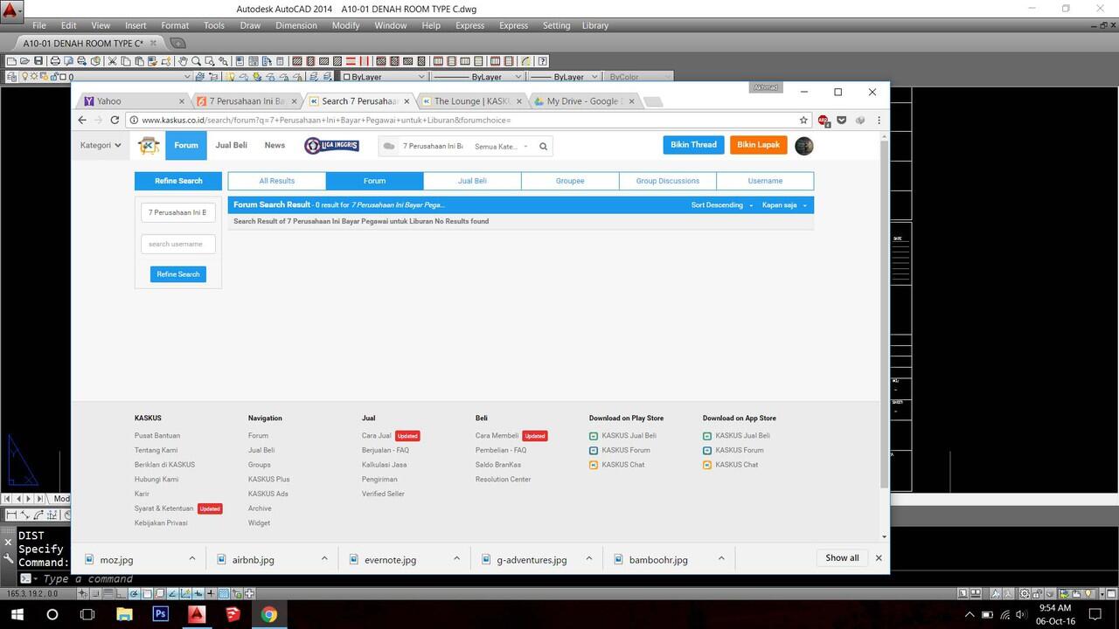This screenshot has height=629, width=1119.
Task: Toggle AutoCAD Lineweight display in status bar
Action: [211, 594]
